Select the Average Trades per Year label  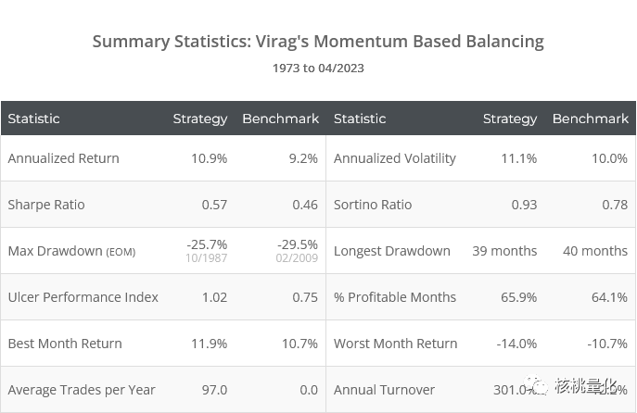82,390
